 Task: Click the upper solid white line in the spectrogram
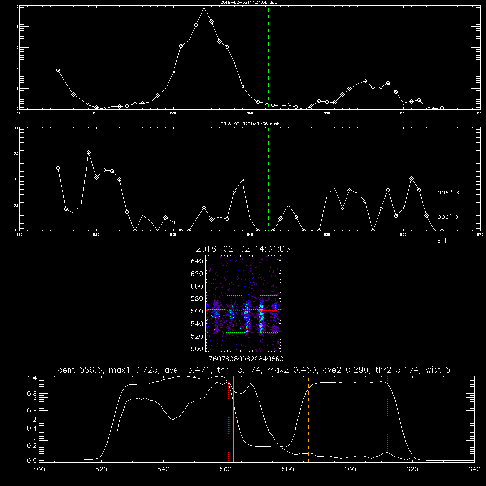(243, 274)
